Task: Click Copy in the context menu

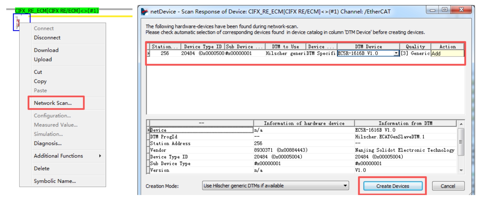Action: click(x=40, y=81)
